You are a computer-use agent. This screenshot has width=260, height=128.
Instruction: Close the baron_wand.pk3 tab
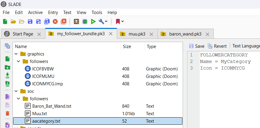207,34
